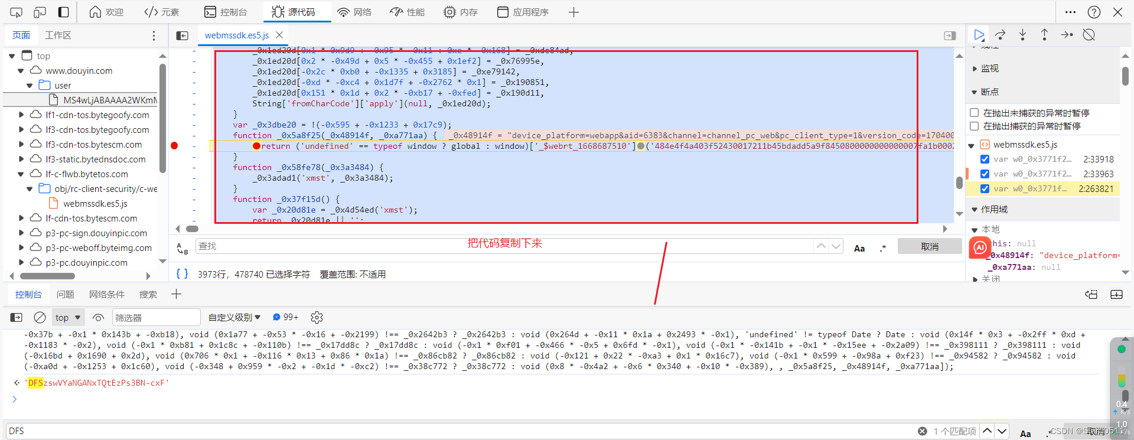Resume script execution
Viewport: 1134px width, 440px height.
coord(979,35)
